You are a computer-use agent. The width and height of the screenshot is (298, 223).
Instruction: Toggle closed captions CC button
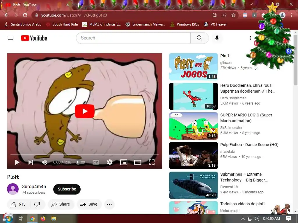click(x=95, y=162)
